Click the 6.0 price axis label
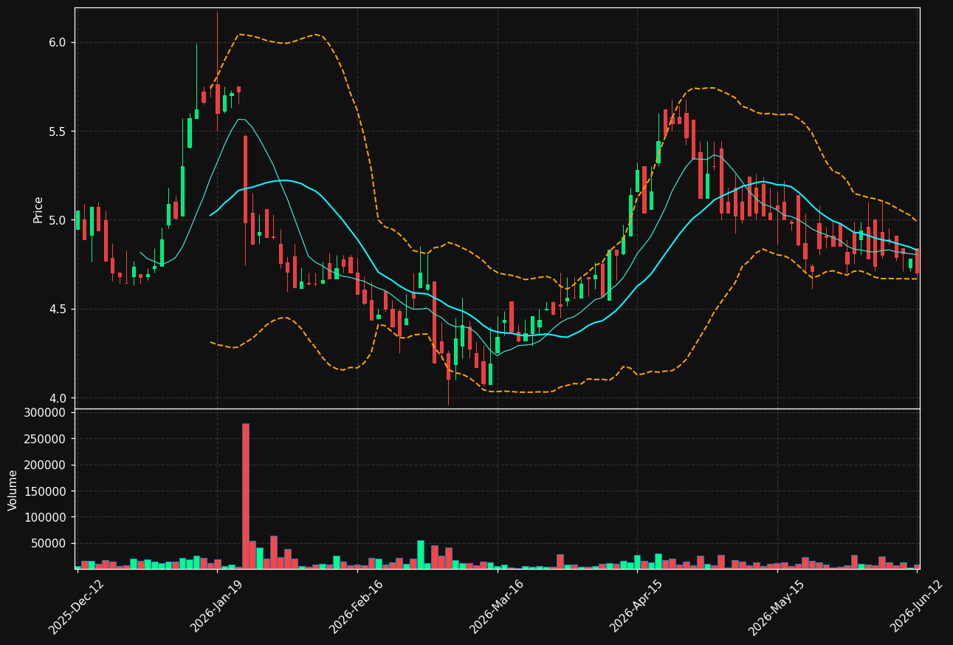This screenshot has height=645, width=953. 58,42
